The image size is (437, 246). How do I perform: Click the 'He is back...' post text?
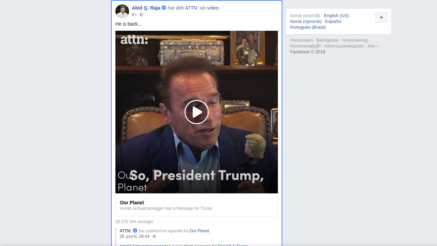click(128, 24)
